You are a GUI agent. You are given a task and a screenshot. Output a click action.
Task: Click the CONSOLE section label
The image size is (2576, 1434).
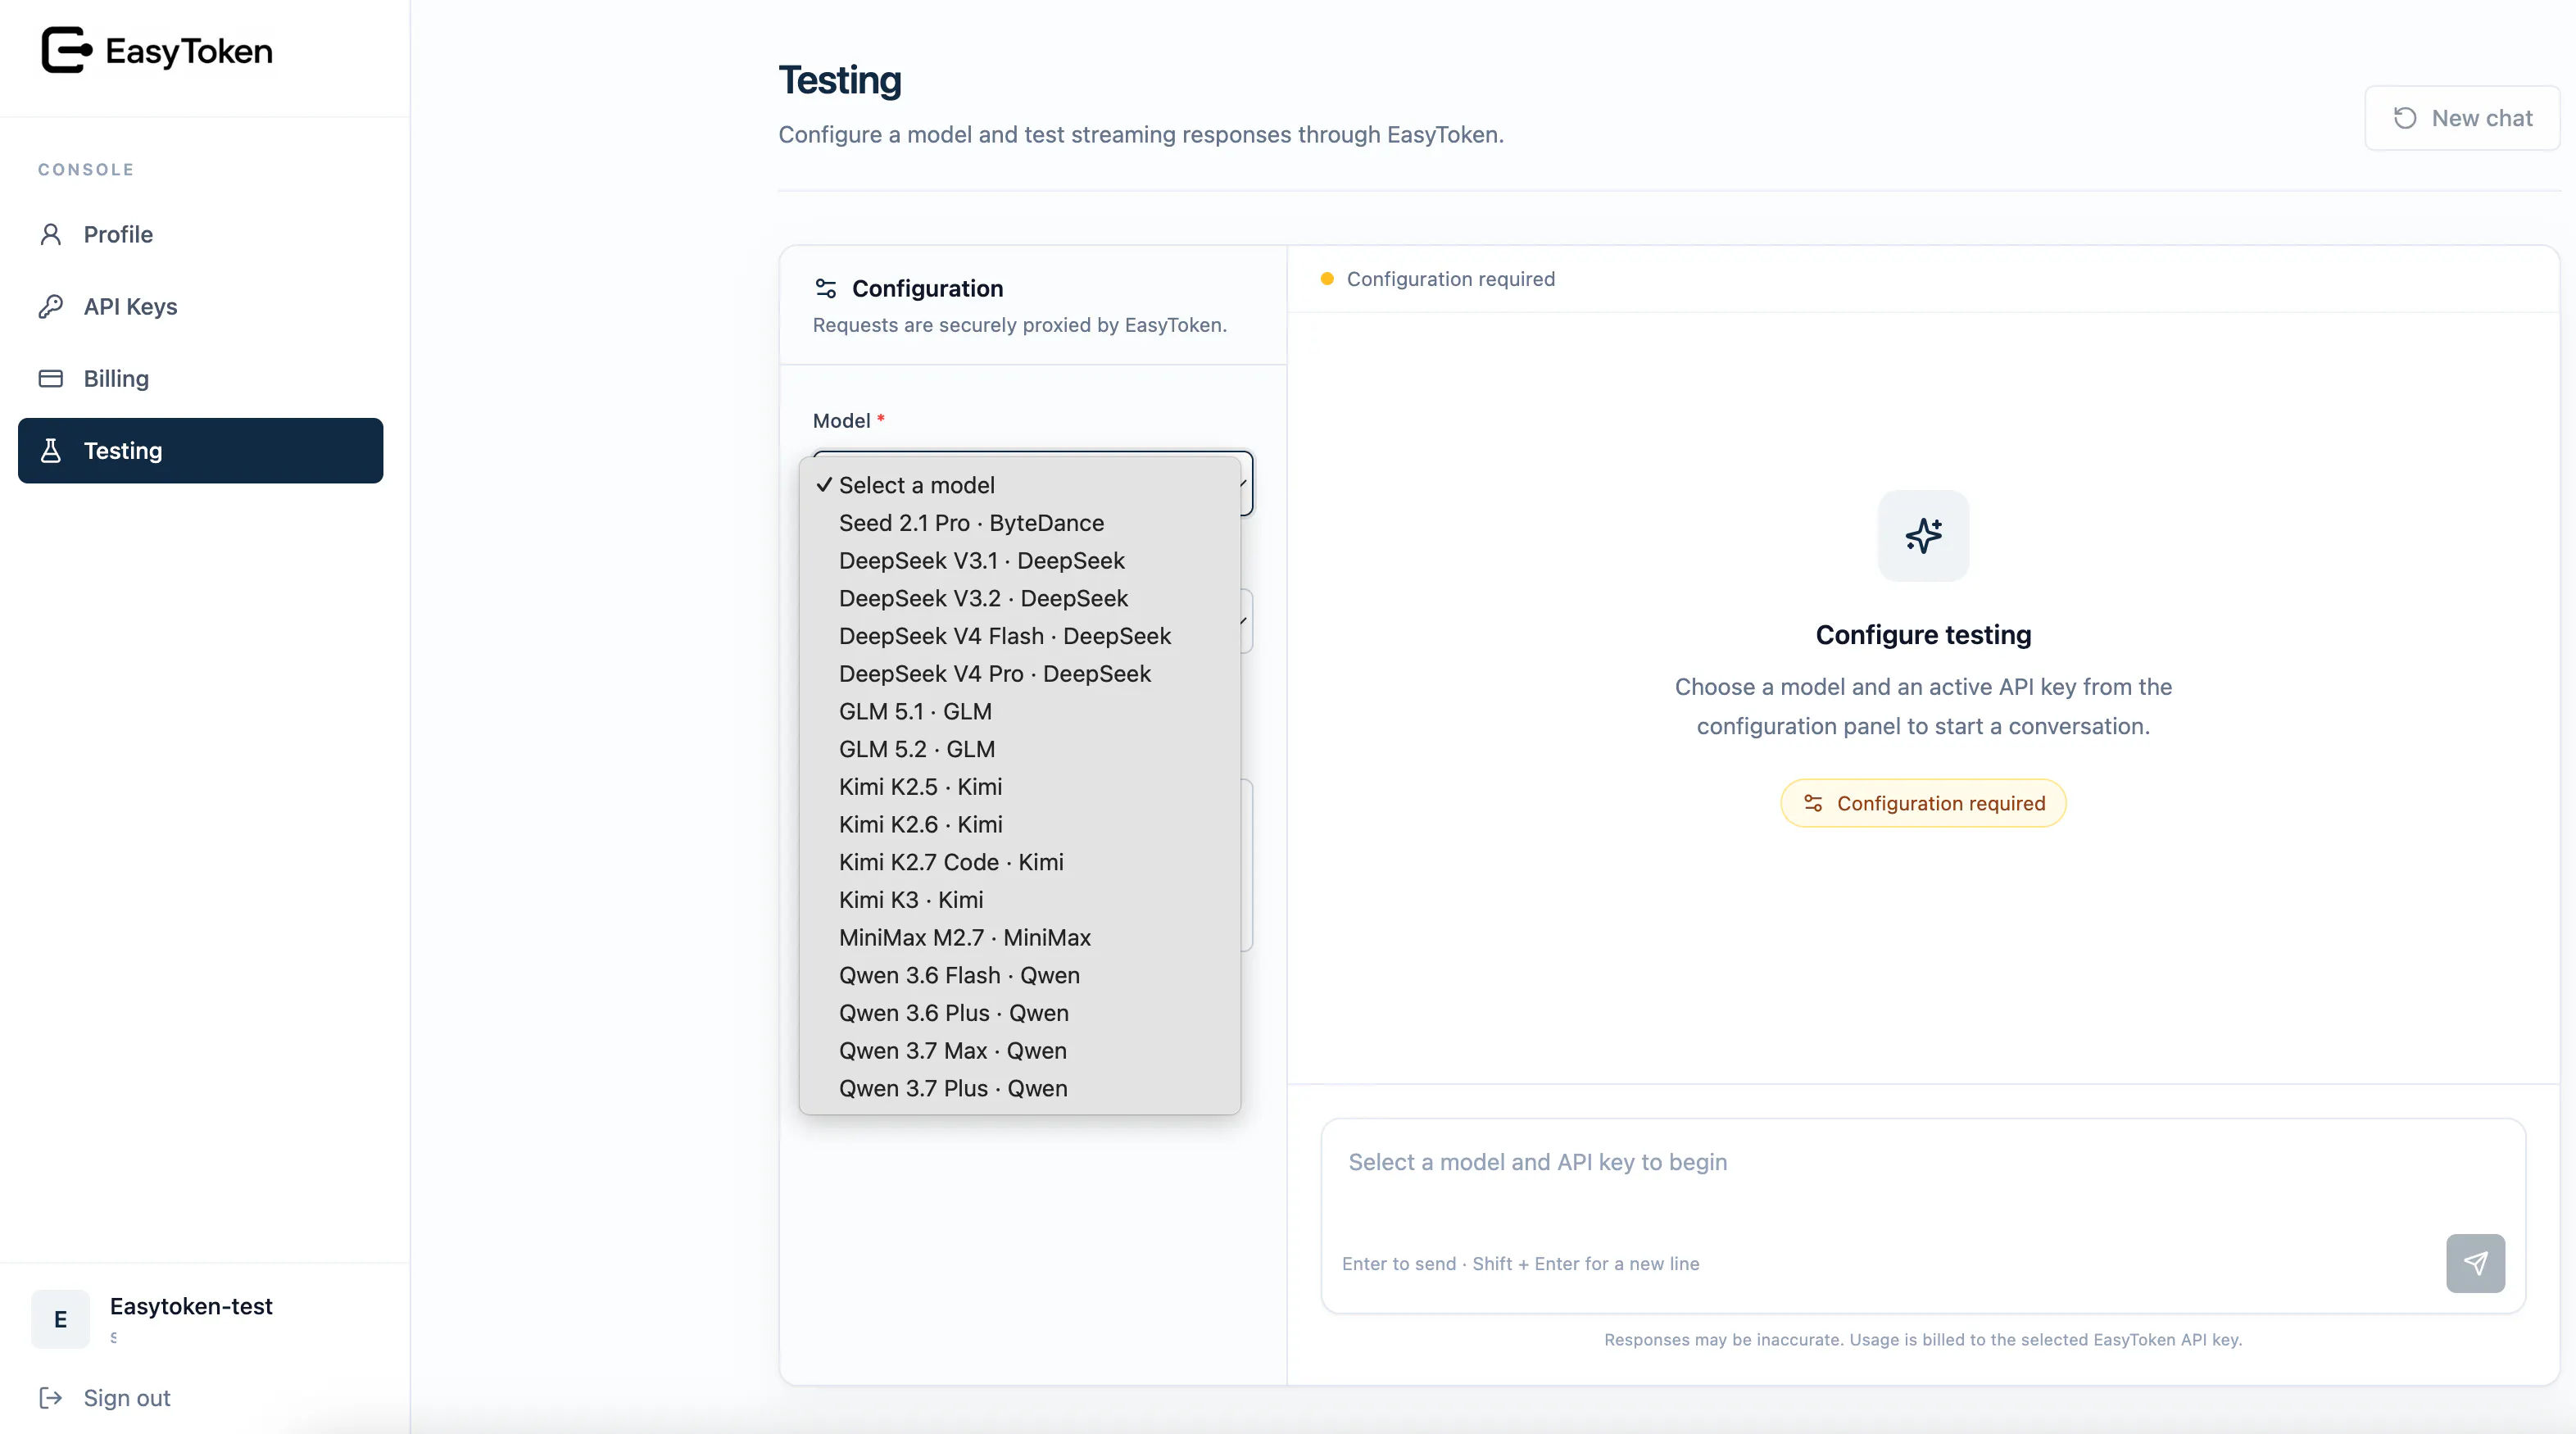tap(86, 169)
